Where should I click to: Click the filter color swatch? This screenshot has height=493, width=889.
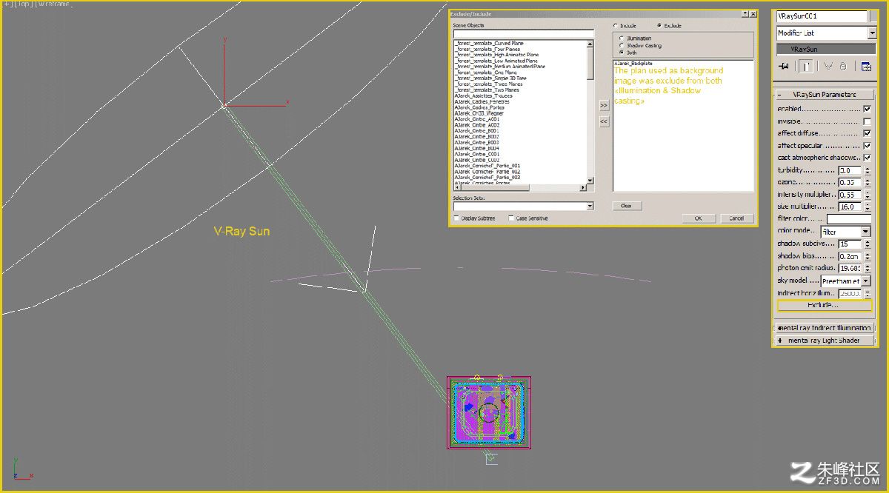click(x=848, y=219)
